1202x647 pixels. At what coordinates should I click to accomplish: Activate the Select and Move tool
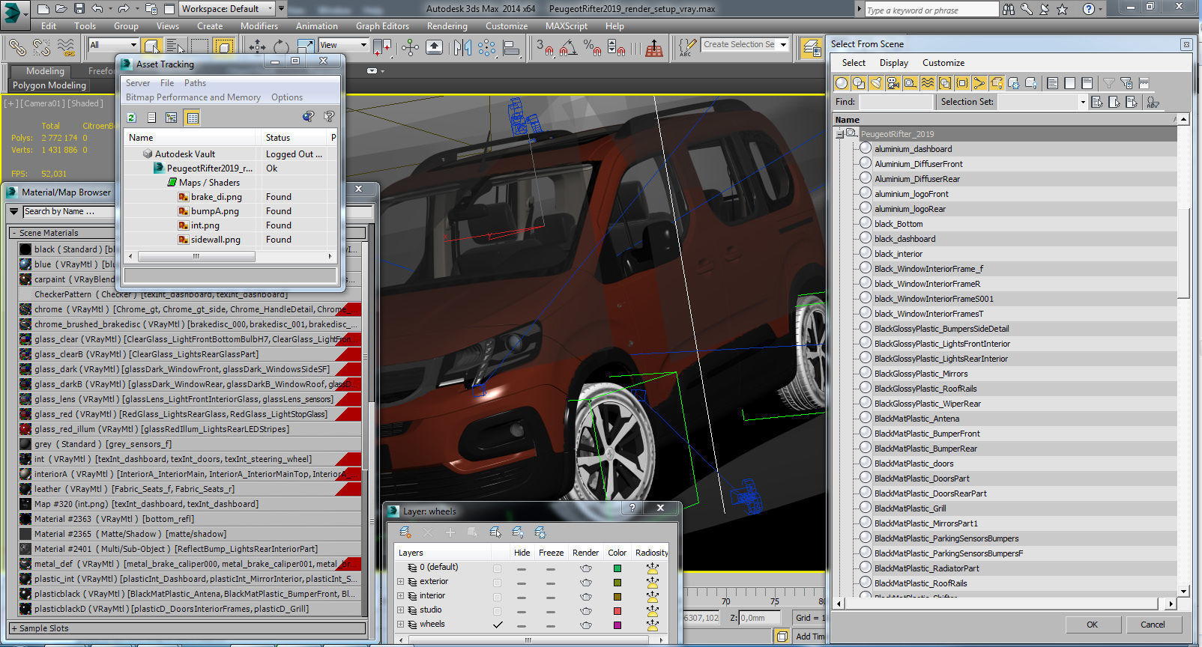(x=257, y=46)
